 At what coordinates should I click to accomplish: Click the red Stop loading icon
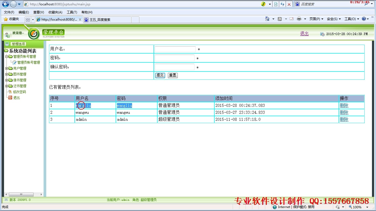pyautogui.click(x=289, y=4)
